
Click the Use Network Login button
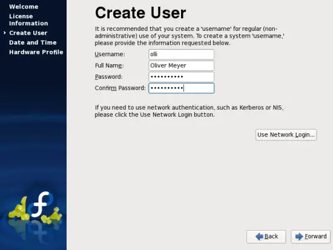[286, 134]
